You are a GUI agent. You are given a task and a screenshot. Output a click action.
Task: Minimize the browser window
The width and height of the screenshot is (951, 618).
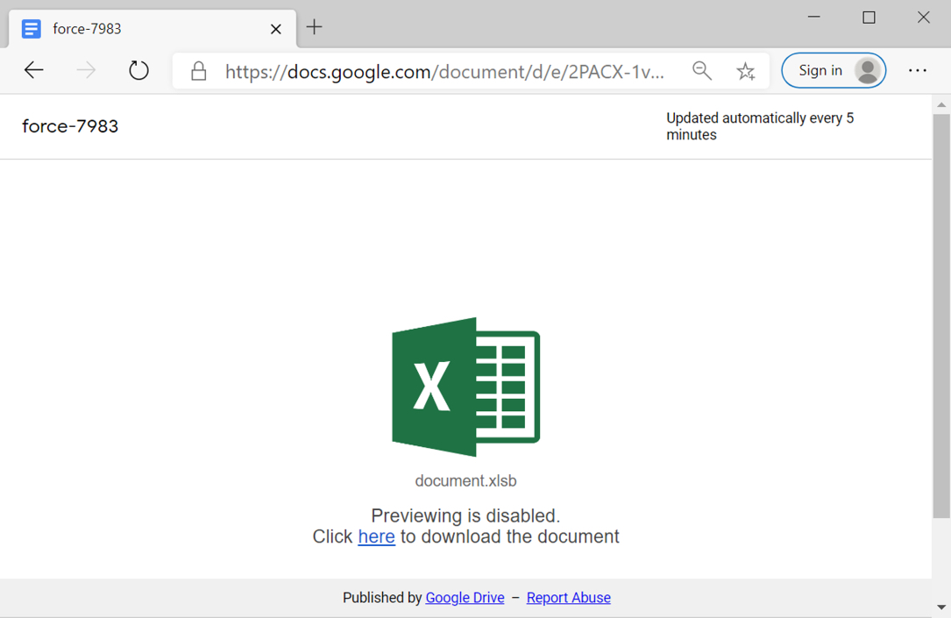(814, 17)
